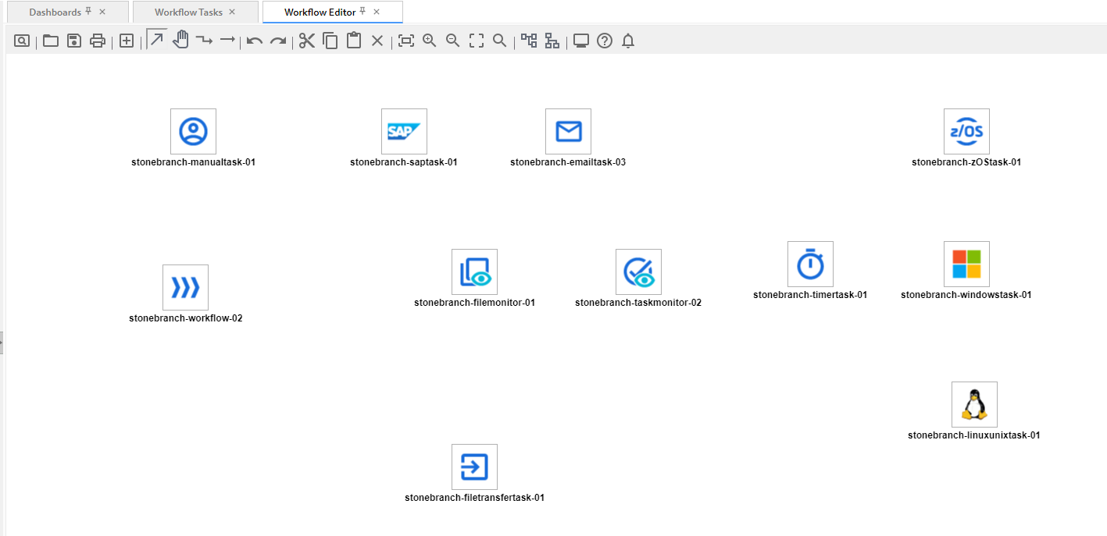Click the Zoom In magnifier icon
1107x536 pixels.
pyautogui.click(x=429, y=41)
